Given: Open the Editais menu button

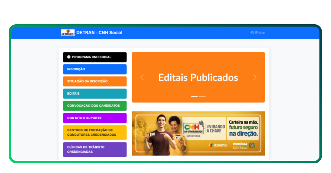Looking at the screenshot, I should [x=95, y=94].
